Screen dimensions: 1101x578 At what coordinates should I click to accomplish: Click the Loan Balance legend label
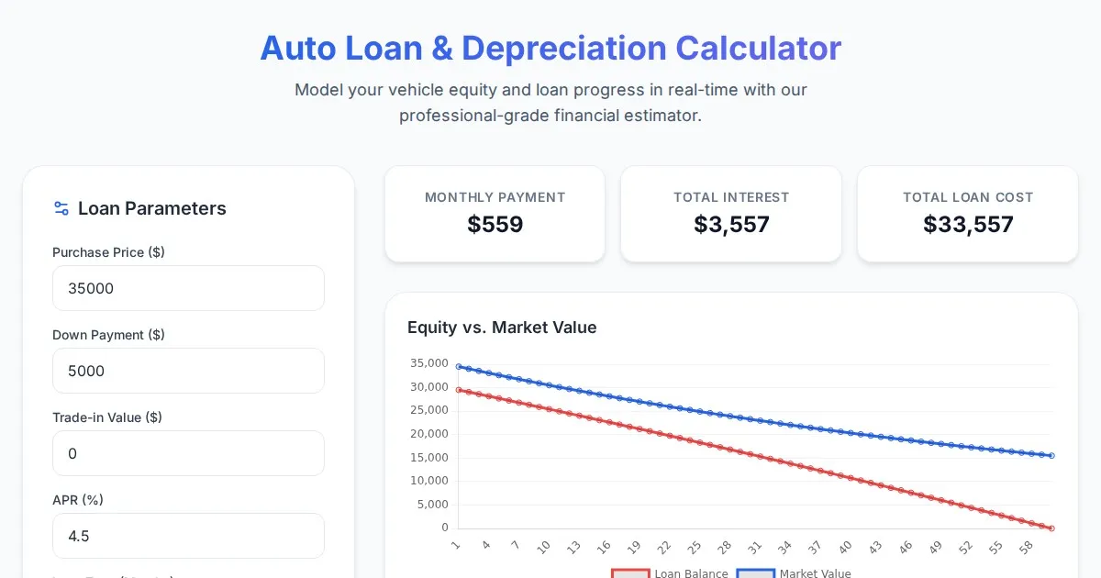pos(691,573)
